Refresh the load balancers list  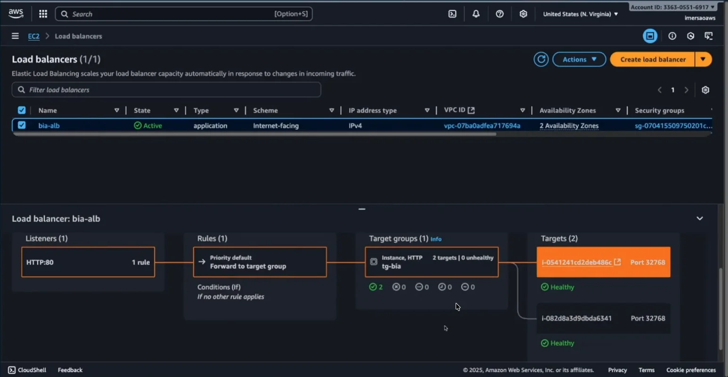pos(541,59)
